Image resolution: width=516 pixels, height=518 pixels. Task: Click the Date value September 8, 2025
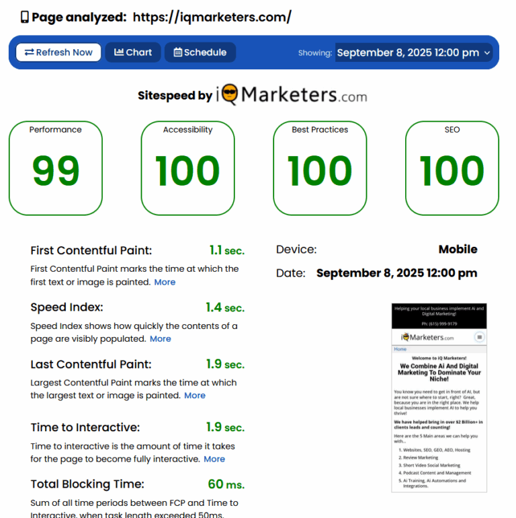[x=396, y=273]
